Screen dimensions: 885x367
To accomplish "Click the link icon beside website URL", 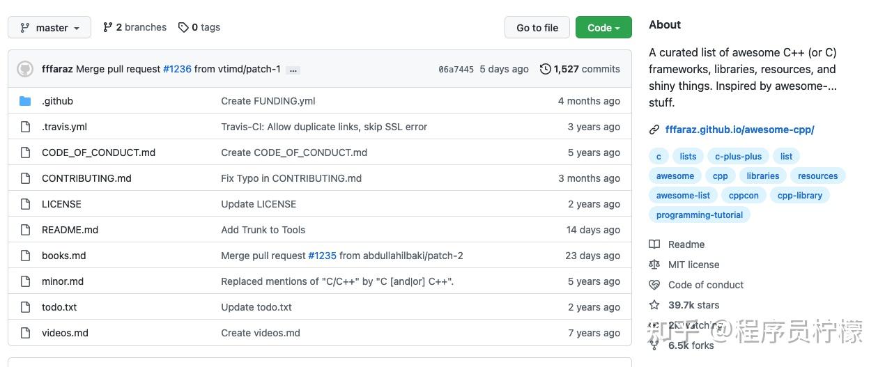I will 654,130.
